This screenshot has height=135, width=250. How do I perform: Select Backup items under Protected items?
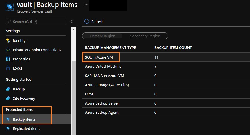[24, 119]
